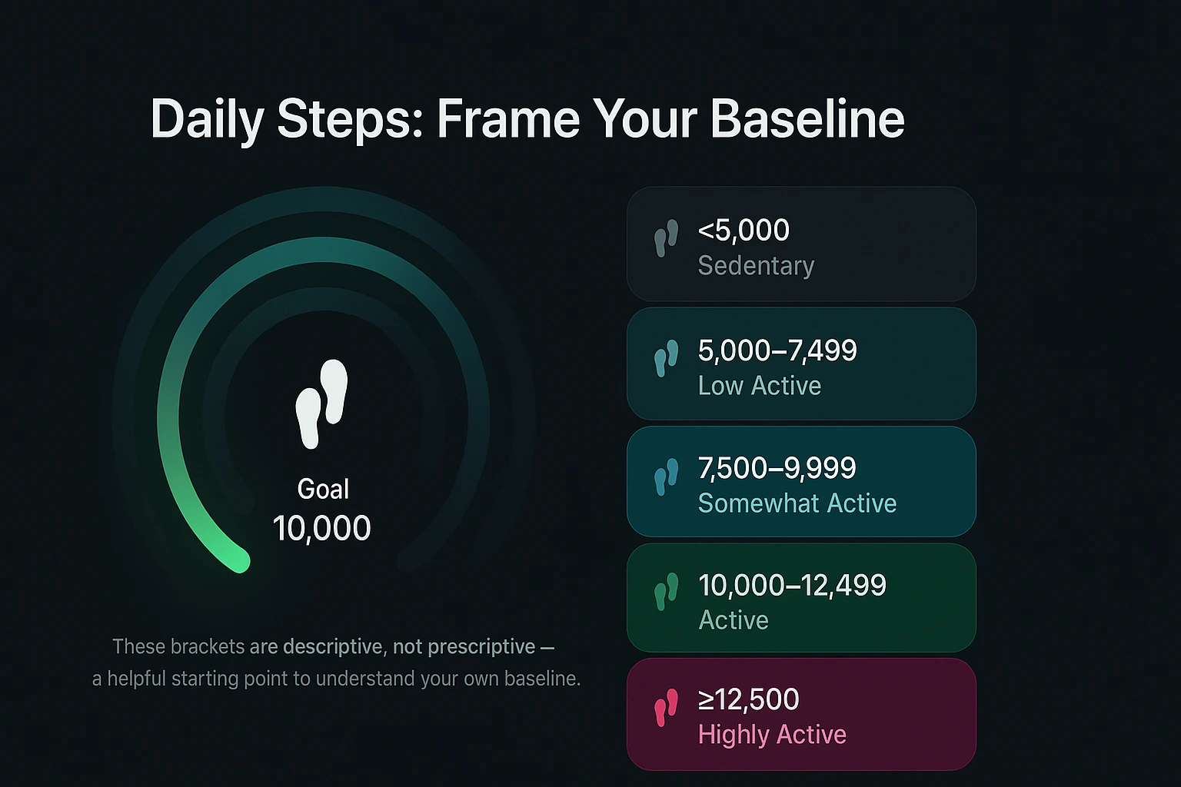Select the "10,000–12,499" step range
The width and height of the screenshot is (1181, 787).
[792, 586]
